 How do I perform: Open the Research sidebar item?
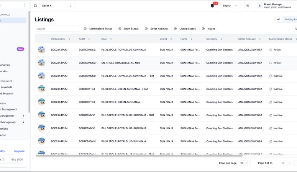(7, 94)
